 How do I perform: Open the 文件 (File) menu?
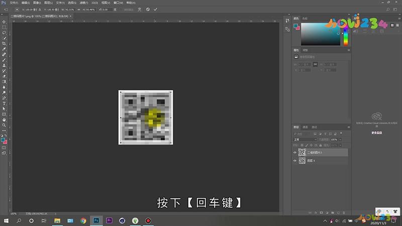[x=14, y=3]
